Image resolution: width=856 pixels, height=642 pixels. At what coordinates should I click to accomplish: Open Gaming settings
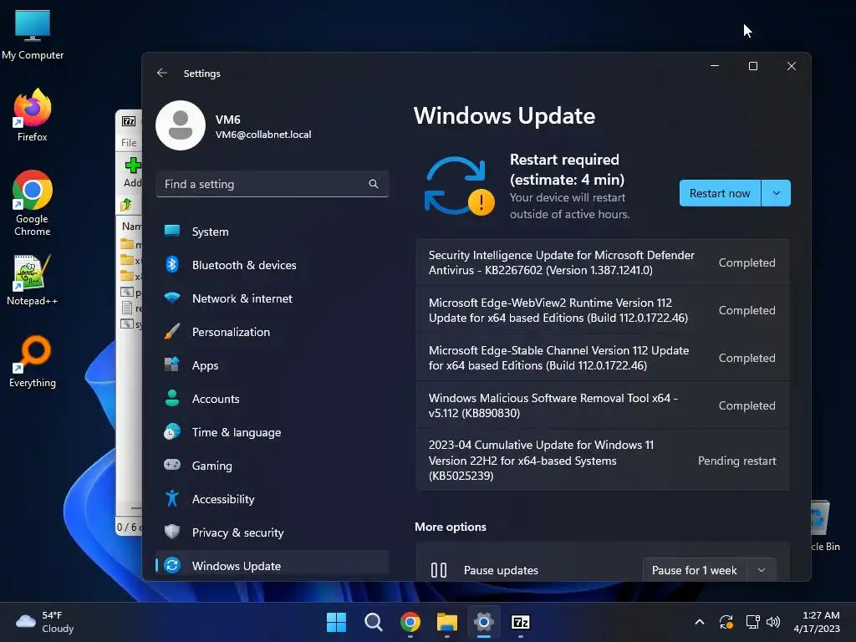272,466
